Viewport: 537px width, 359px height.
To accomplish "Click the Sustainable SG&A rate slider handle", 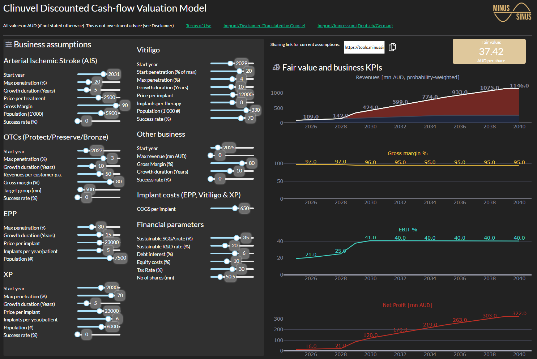I will click(x=236, y=238).
